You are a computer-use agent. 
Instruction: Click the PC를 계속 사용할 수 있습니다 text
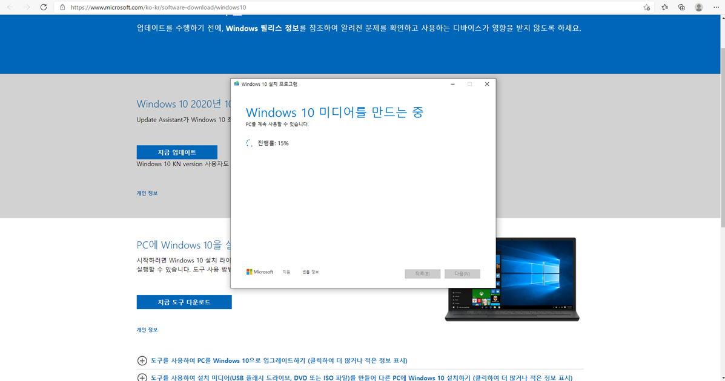coord(277,124)
